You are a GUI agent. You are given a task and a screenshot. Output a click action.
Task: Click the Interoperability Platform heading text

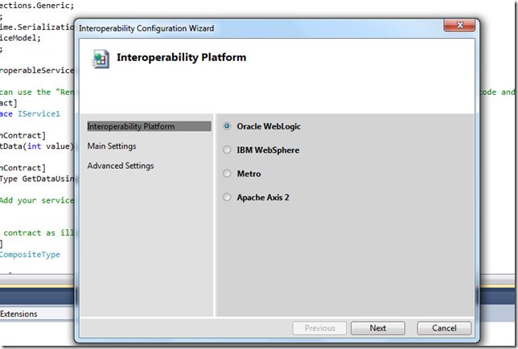click(x=181, y=57)
